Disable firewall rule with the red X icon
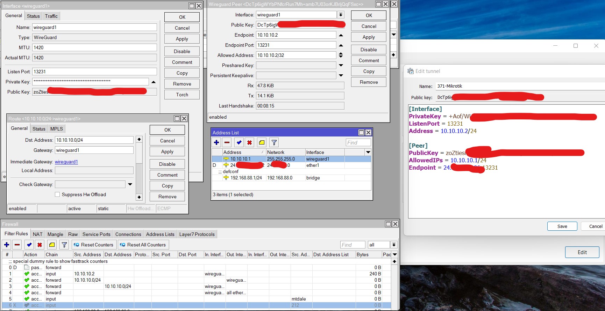 click(40, 245)
